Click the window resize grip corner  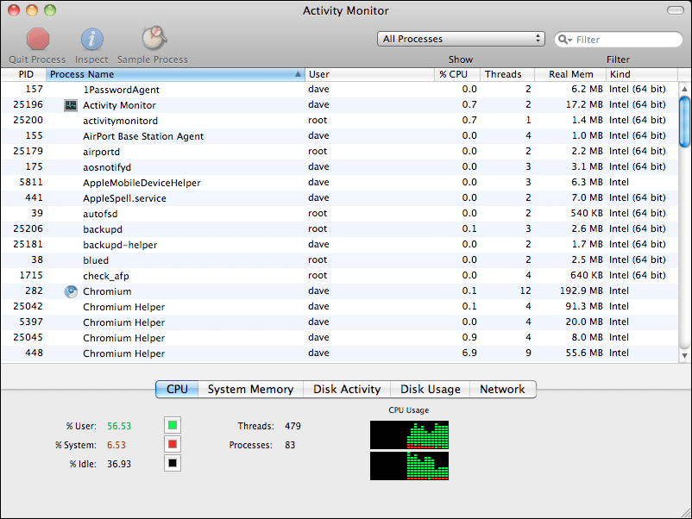point(685,512)
